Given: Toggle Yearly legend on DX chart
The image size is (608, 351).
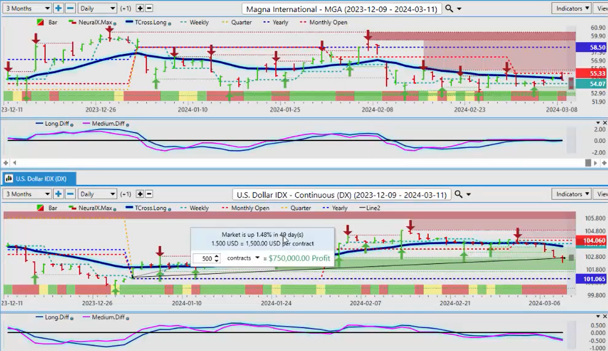Looking at the screenshot, I should coord(335,208).
